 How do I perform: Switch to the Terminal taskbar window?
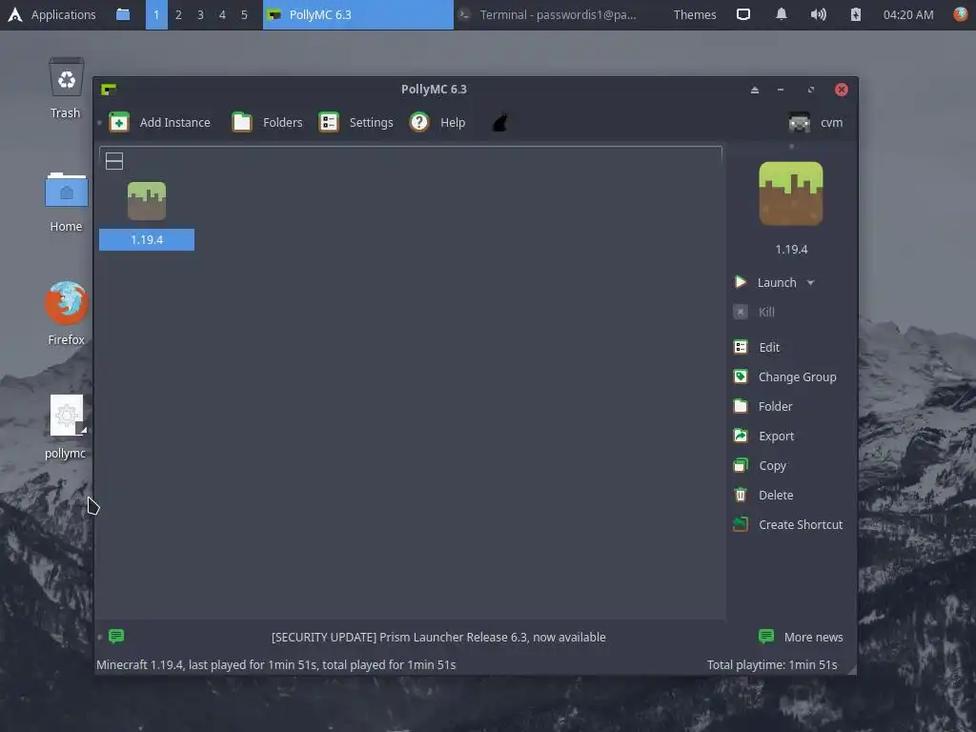click(x=550, y=15)
